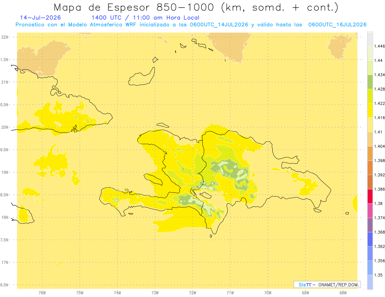Select the legend value '1.356'
Screen dimensions: 385x297
tap(380, 261)
